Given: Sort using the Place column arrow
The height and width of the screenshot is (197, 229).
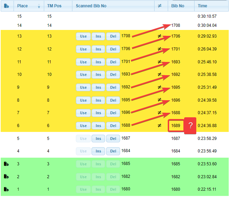Looking at the screenshot, I should 39,6.
